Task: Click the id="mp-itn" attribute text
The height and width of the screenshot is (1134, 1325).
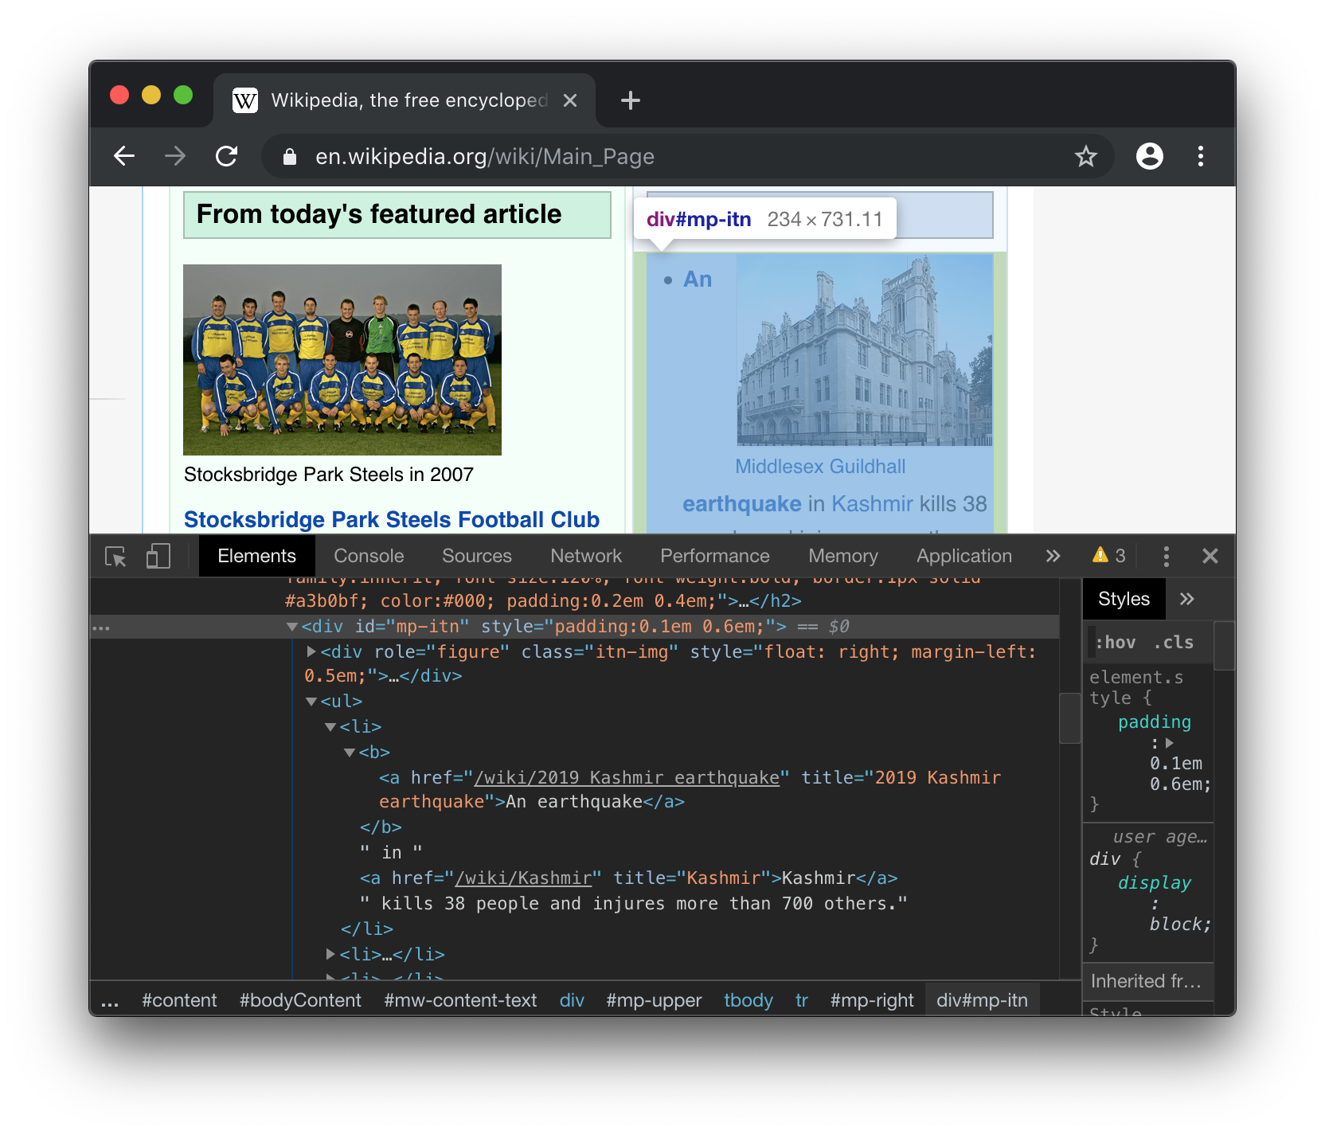Action: (412, 627)
